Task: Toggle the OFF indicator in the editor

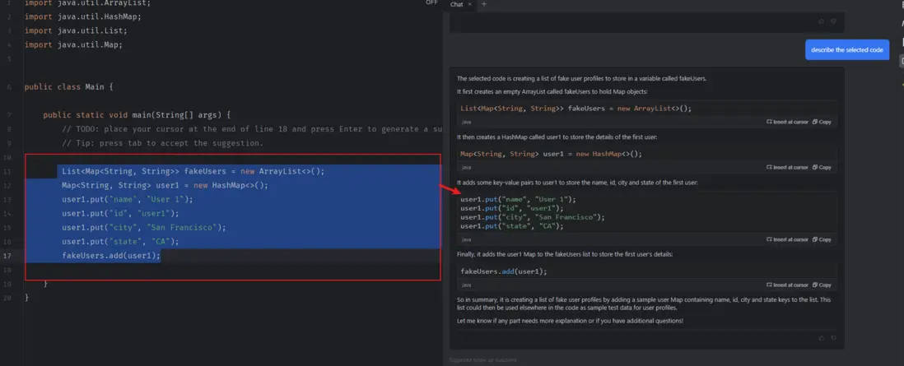Action: 431,3
